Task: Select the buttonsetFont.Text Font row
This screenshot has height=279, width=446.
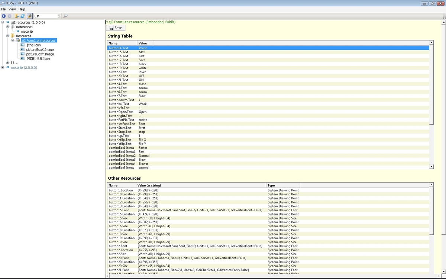Action: (268, 124)
